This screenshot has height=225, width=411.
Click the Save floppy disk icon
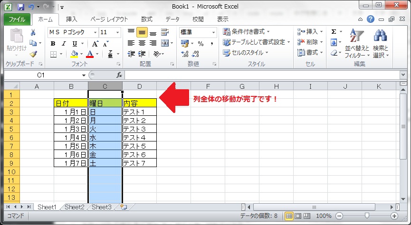tap(21, 7)
